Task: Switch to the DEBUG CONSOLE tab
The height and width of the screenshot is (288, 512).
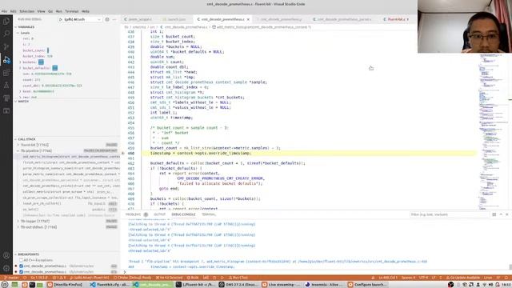Action: pyautogui.click(x=183, y=214)
